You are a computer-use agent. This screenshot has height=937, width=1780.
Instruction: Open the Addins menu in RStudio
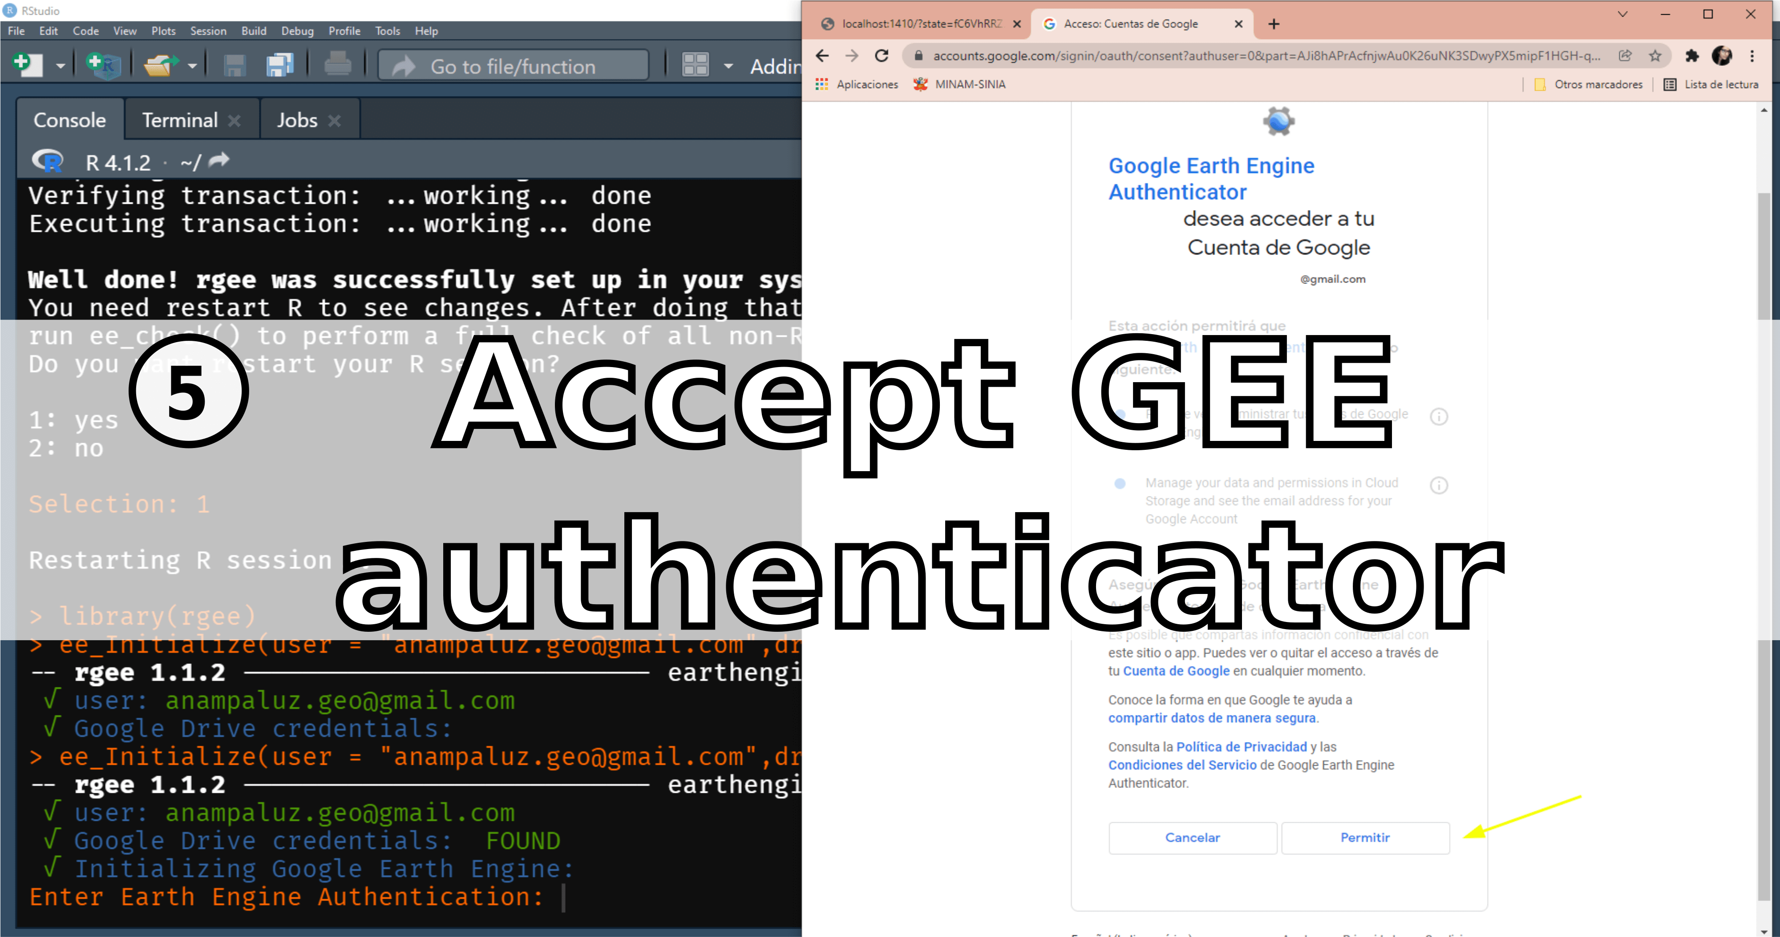(775, 66)
